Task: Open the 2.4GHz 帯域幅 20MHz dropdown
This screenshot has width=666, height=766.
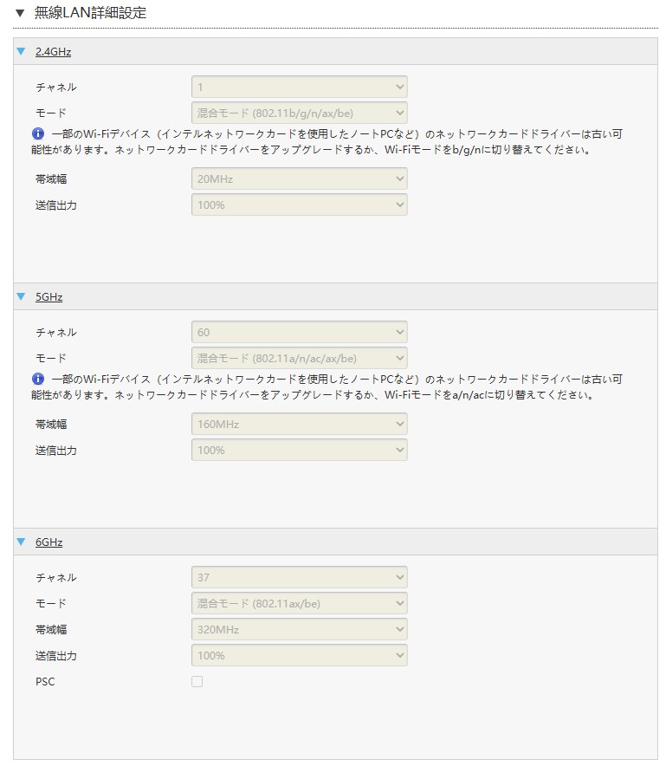Action: click(x=299, y=179)
